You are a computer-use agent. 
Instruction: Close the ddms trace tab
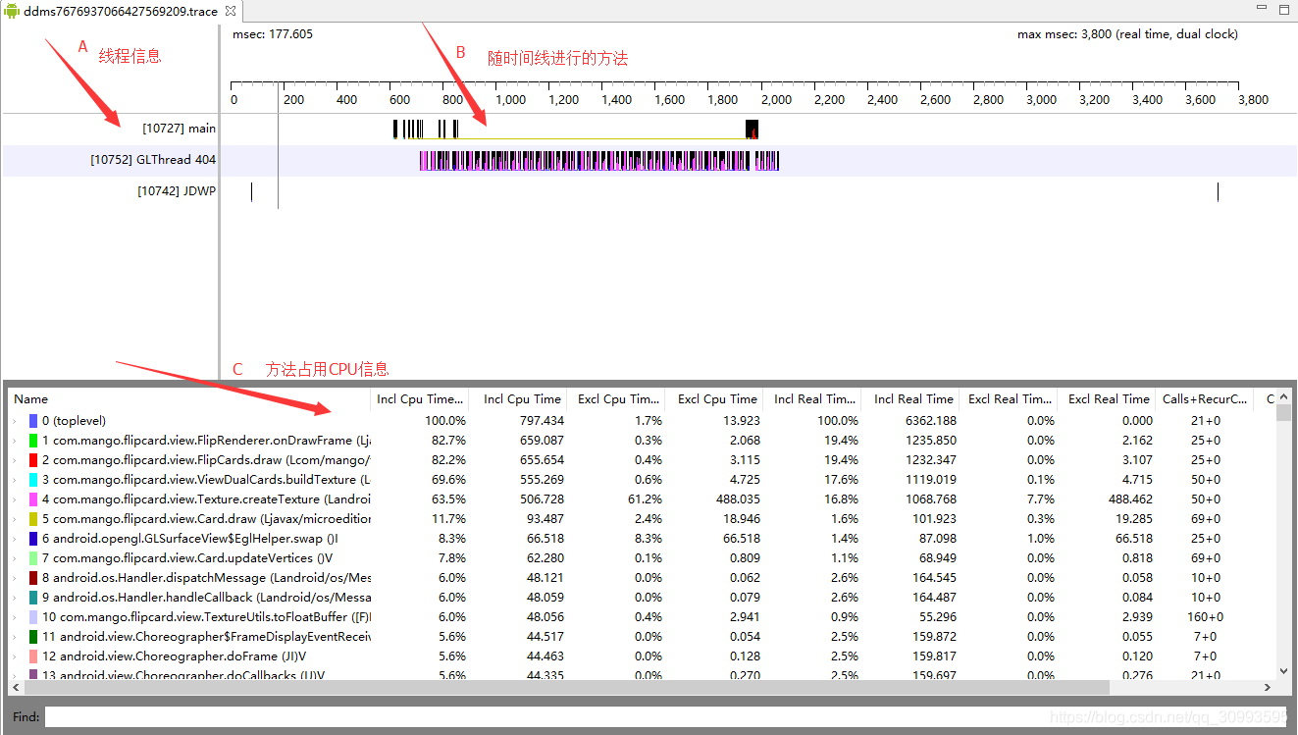click(231, 11)
